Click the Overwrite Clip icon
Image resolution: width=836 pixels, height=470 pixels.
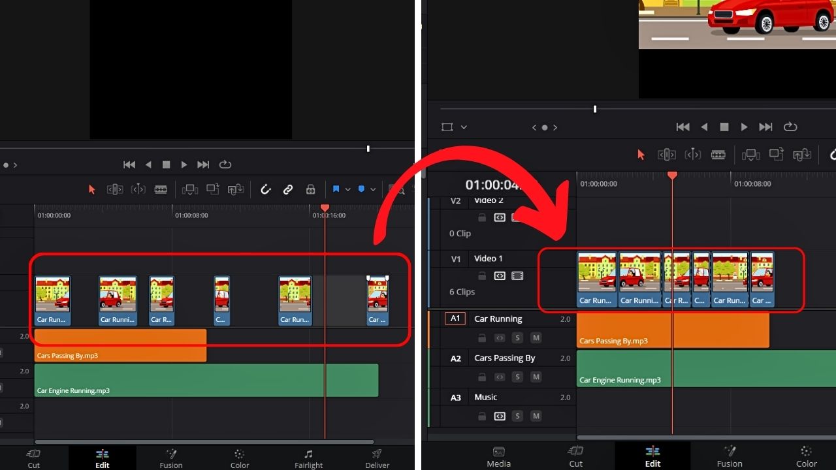click(212, 189)
